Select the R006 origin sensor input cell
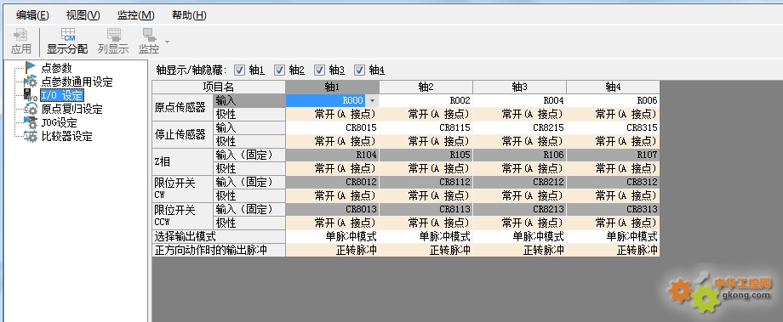 coord(613,101)
